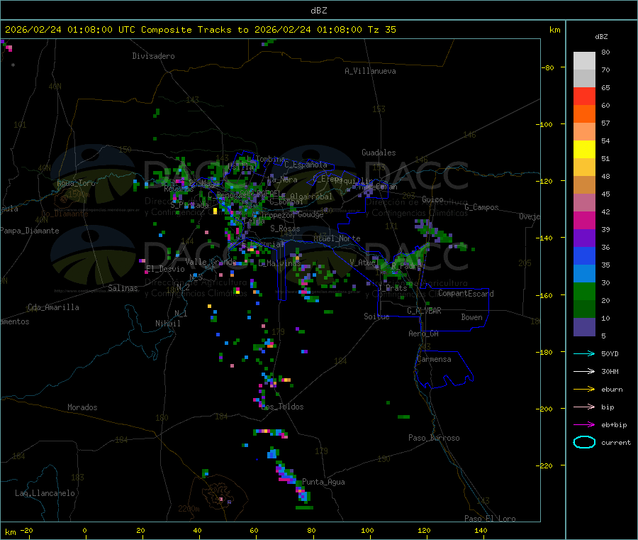This screenshot has width=638, height=540.
Task: Click the '-220' tick on right axis
Action: pos(546,466)
